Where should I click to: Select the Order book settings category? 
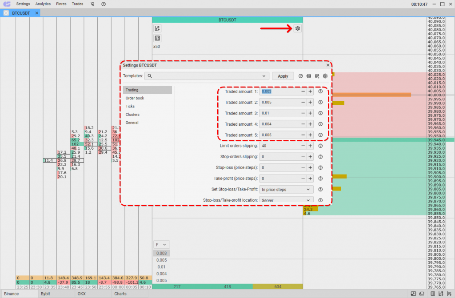pyautogui.click(x=135, y=98)
